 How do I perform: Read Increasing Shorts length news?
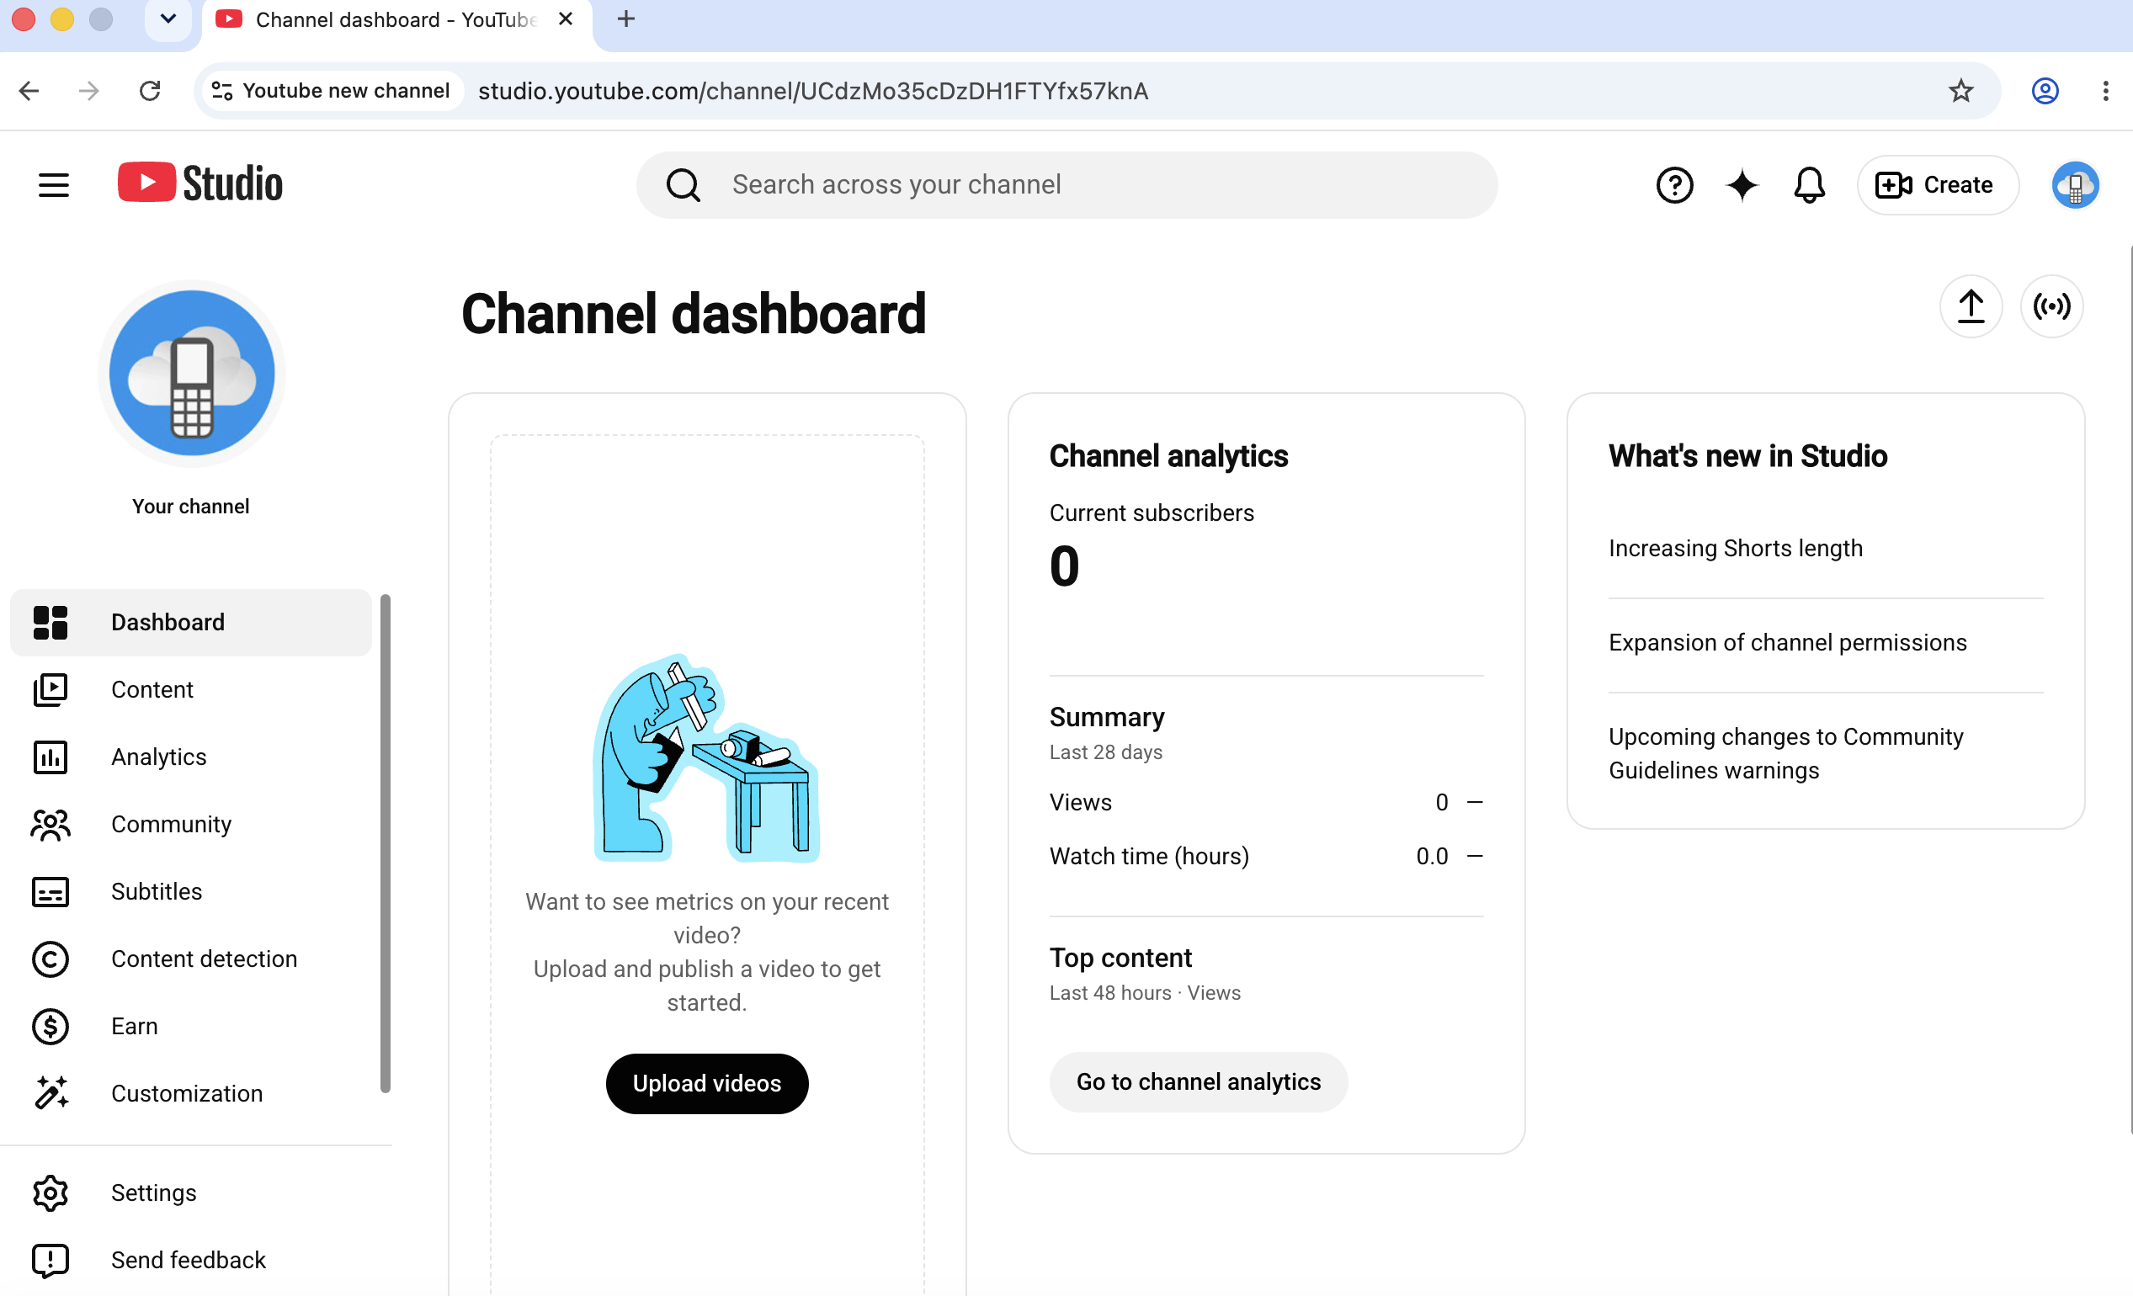[x=1735, y=548]
